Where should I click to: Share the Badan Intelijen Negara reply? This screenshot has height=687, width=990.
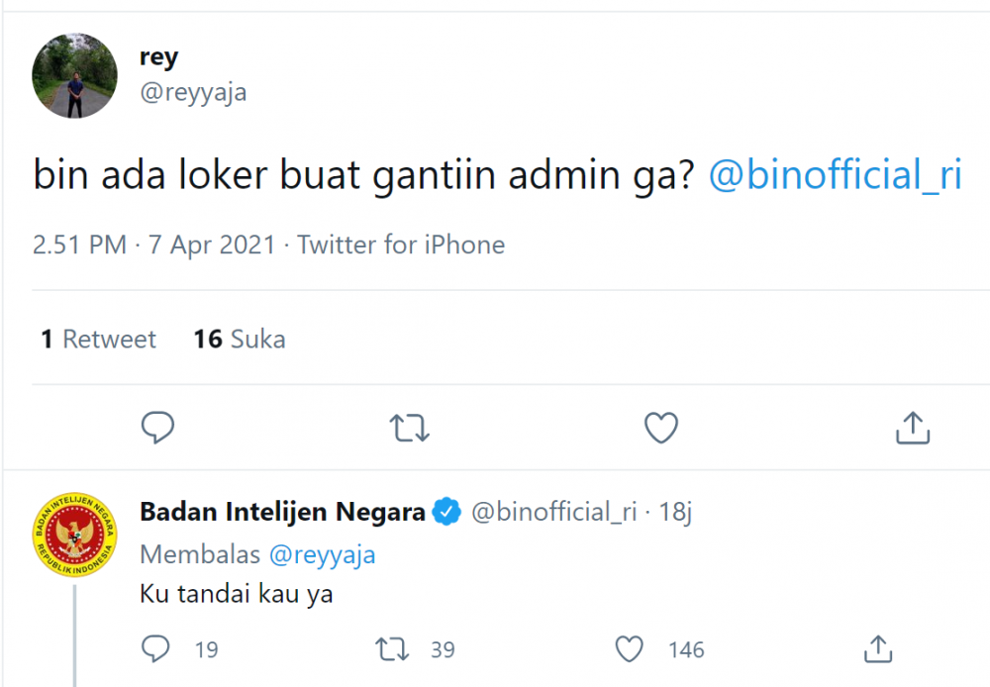coord(877,649)
